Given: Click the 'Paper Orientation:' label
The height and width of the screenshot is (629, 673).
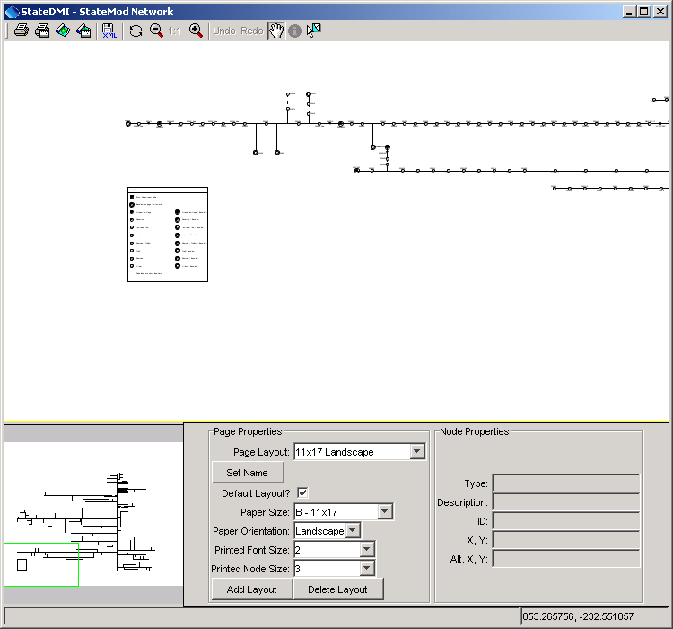Looking at the screenshot, I should coord(251,531).
